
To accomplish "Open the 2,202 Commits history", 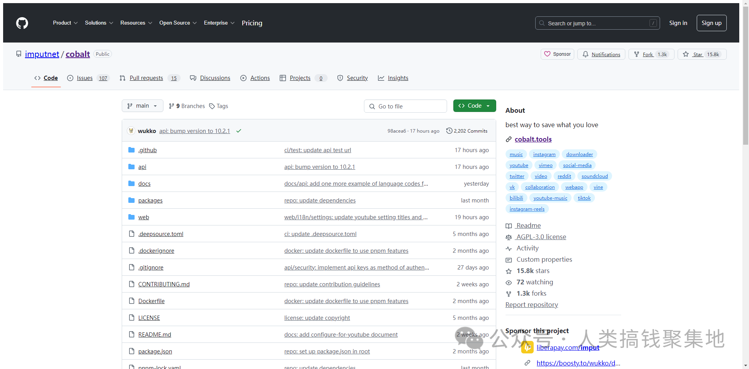I will pyautogui.click(x=467, y=131).
